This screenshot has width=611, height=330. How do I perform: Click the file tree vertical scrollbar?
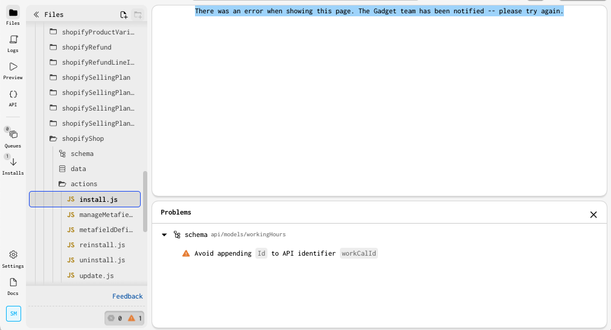tap(145, 201)
